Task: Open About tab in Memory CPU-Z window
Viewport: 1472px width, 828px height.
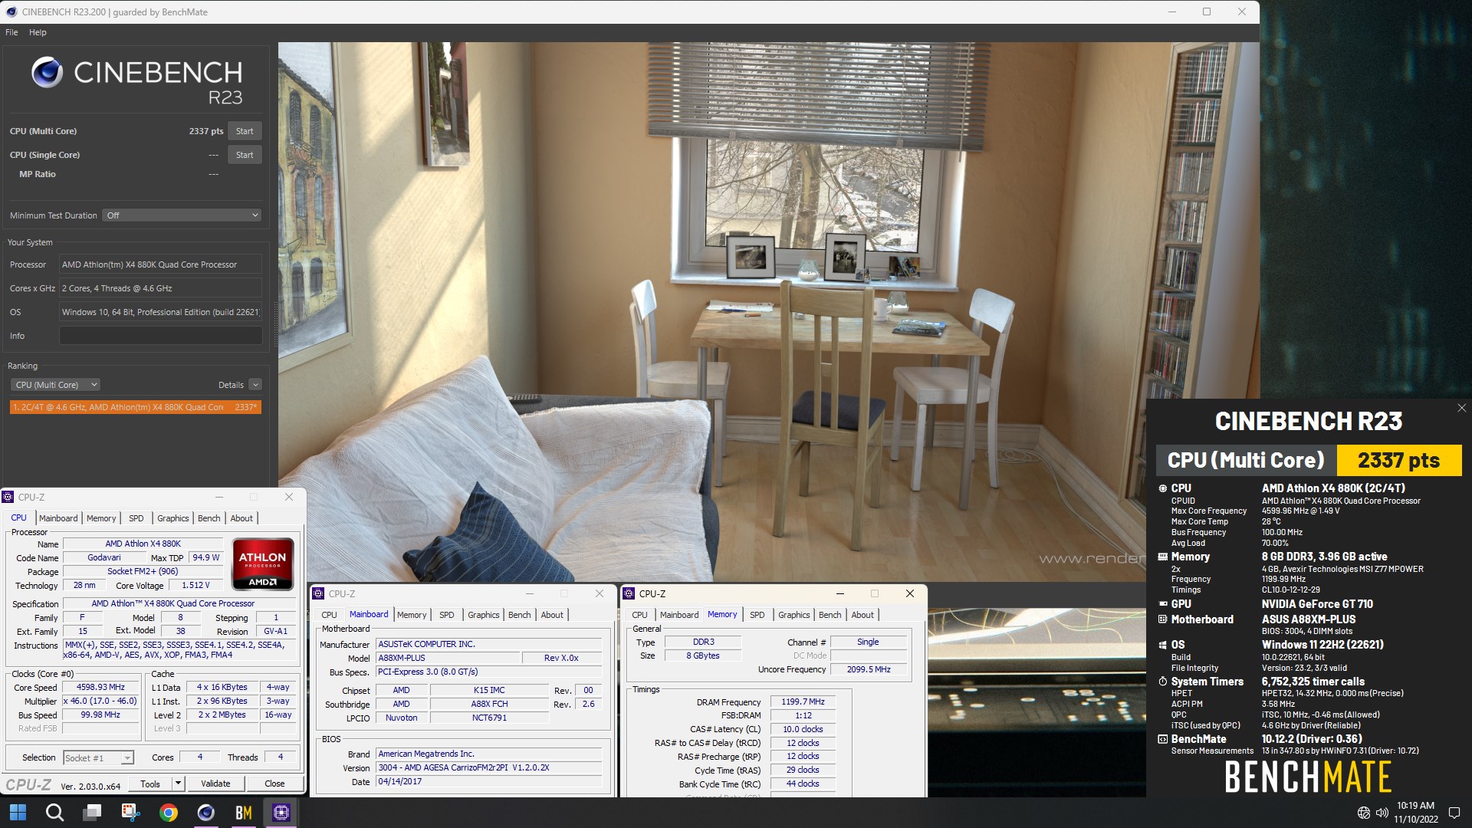Action: coord(863,615)
